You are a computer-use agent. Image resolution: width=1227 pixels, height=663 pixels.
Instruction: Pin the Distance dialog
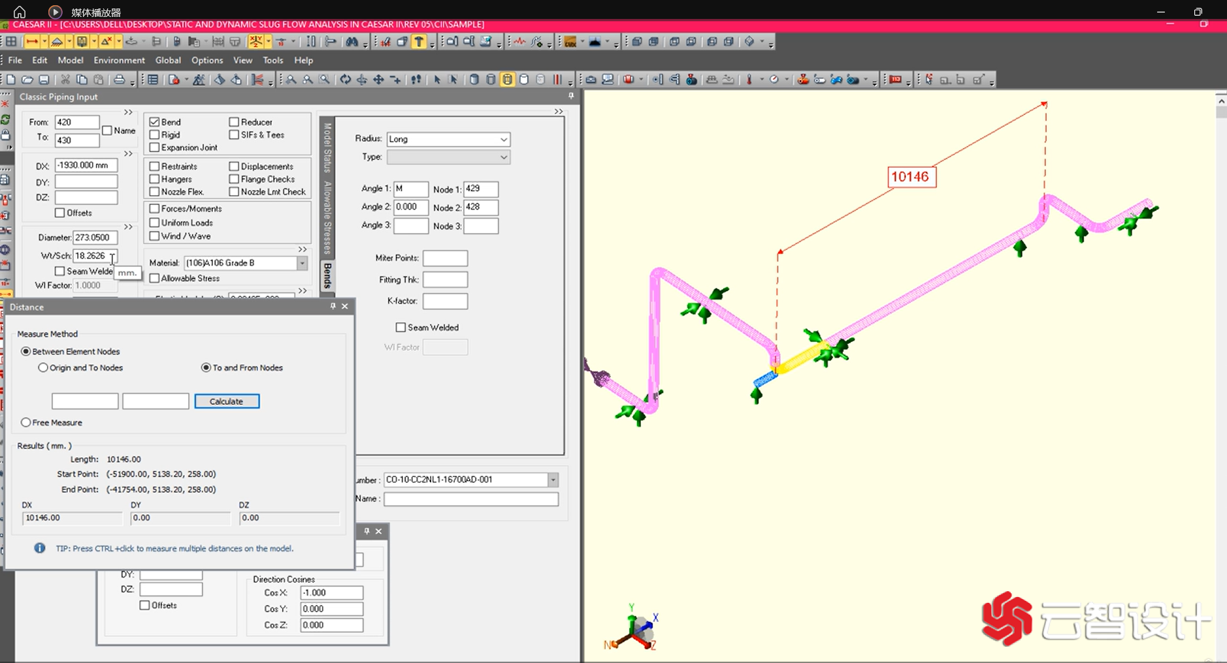(x=333, y=306)
